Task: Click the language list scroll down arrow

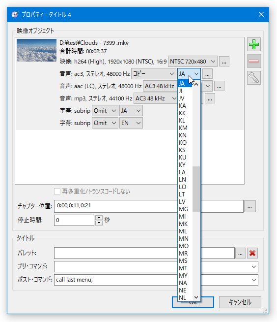Action: [196, 297]
